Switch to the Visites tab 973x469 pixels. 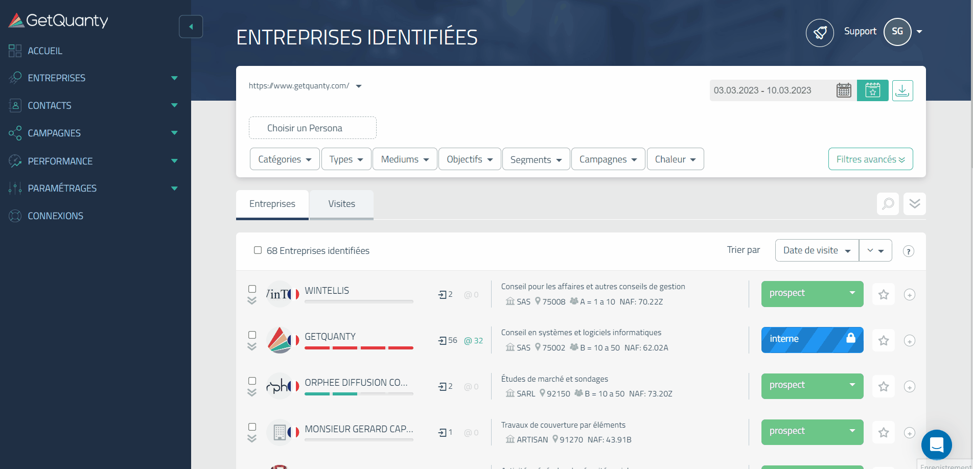(x=341, y=204)
